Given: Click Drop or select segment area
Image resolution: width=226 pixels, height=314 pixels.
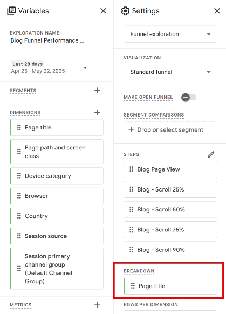Looking at the screenshot, I should [x=170, y=130].
